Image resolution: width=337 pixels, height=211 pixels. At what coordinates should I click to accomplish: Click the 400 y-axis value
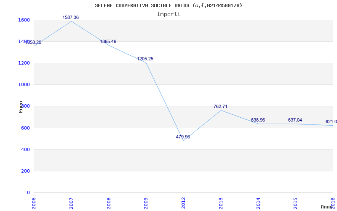26,149
